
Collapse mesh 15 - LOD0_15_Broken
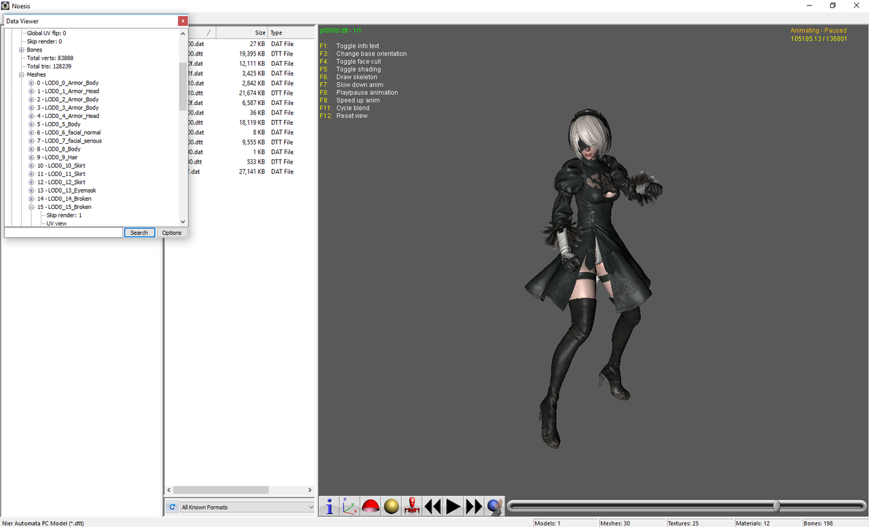[31, 207]
